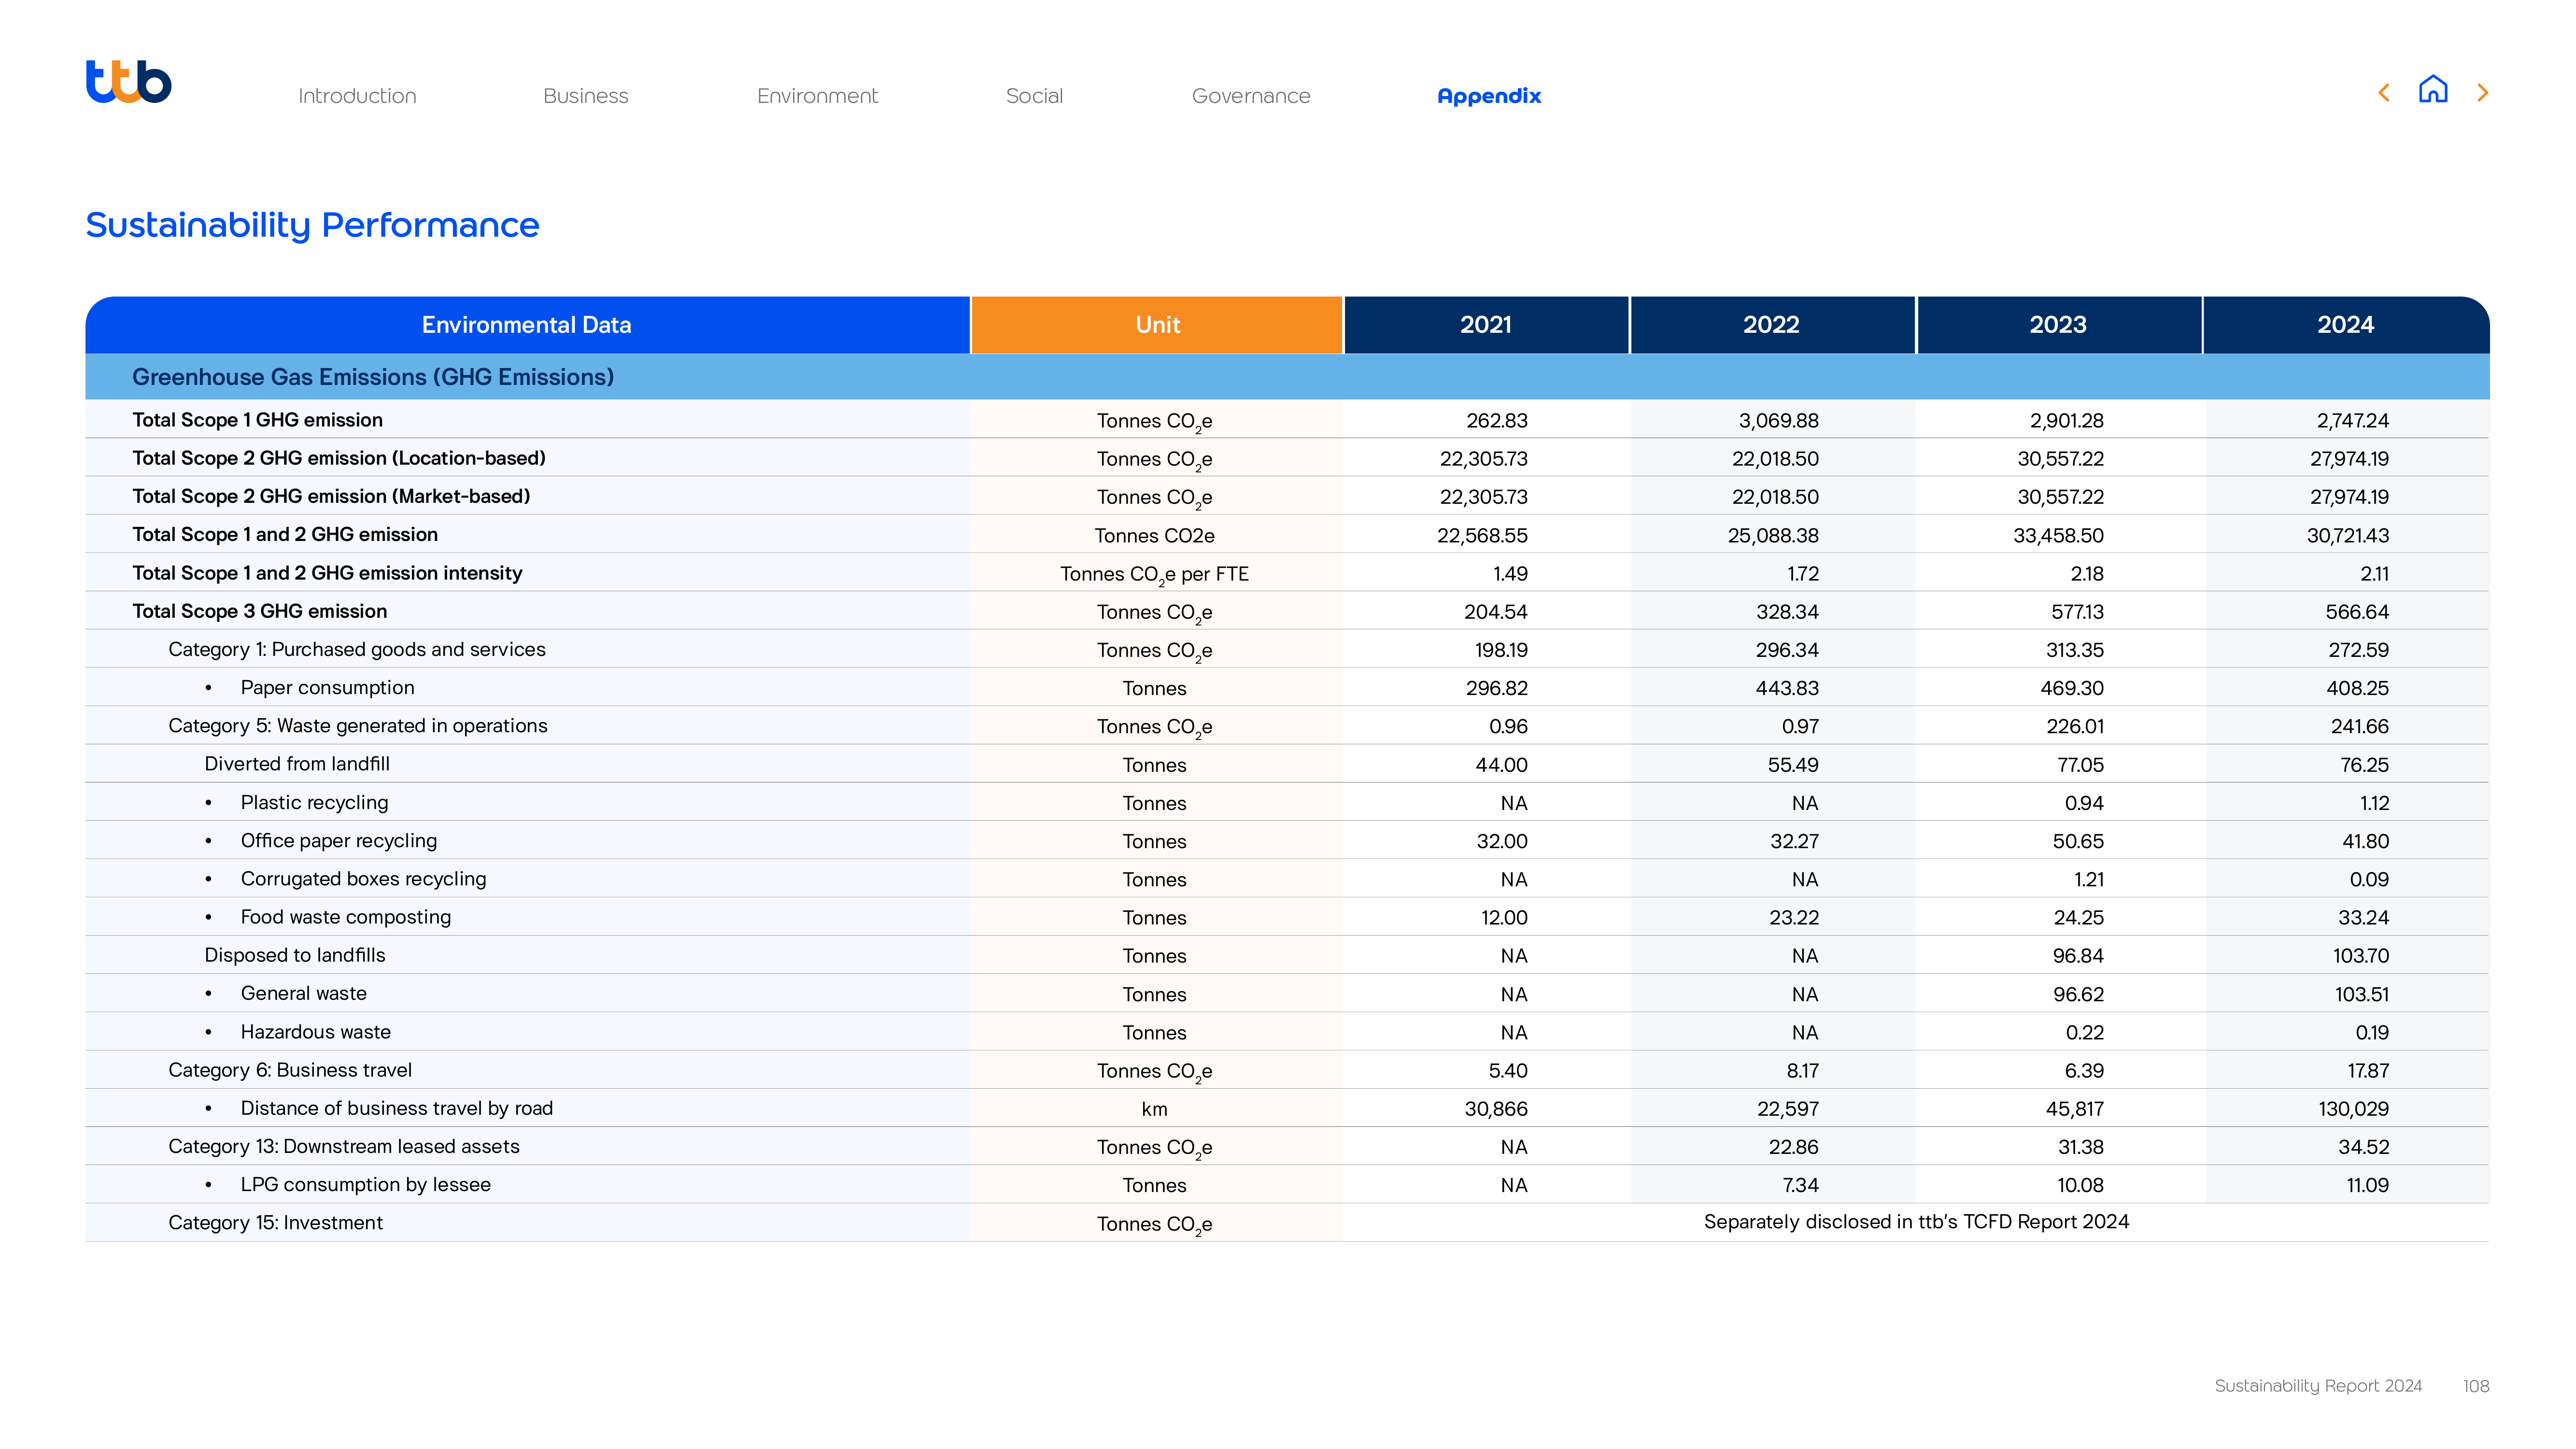Click the Food waste composting label
The width and height of the screenshot is (2576, 1449).
pyautogui.click(x=346, y=917)
